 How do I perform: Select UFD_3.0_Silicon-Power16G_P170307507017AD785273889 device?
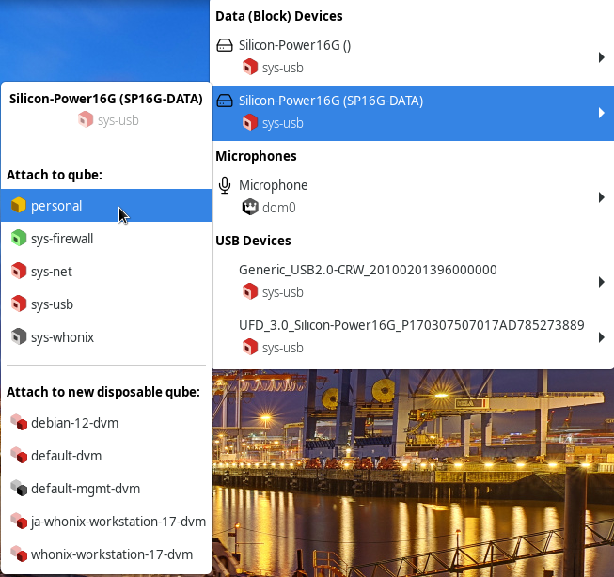tap(413, 337)
